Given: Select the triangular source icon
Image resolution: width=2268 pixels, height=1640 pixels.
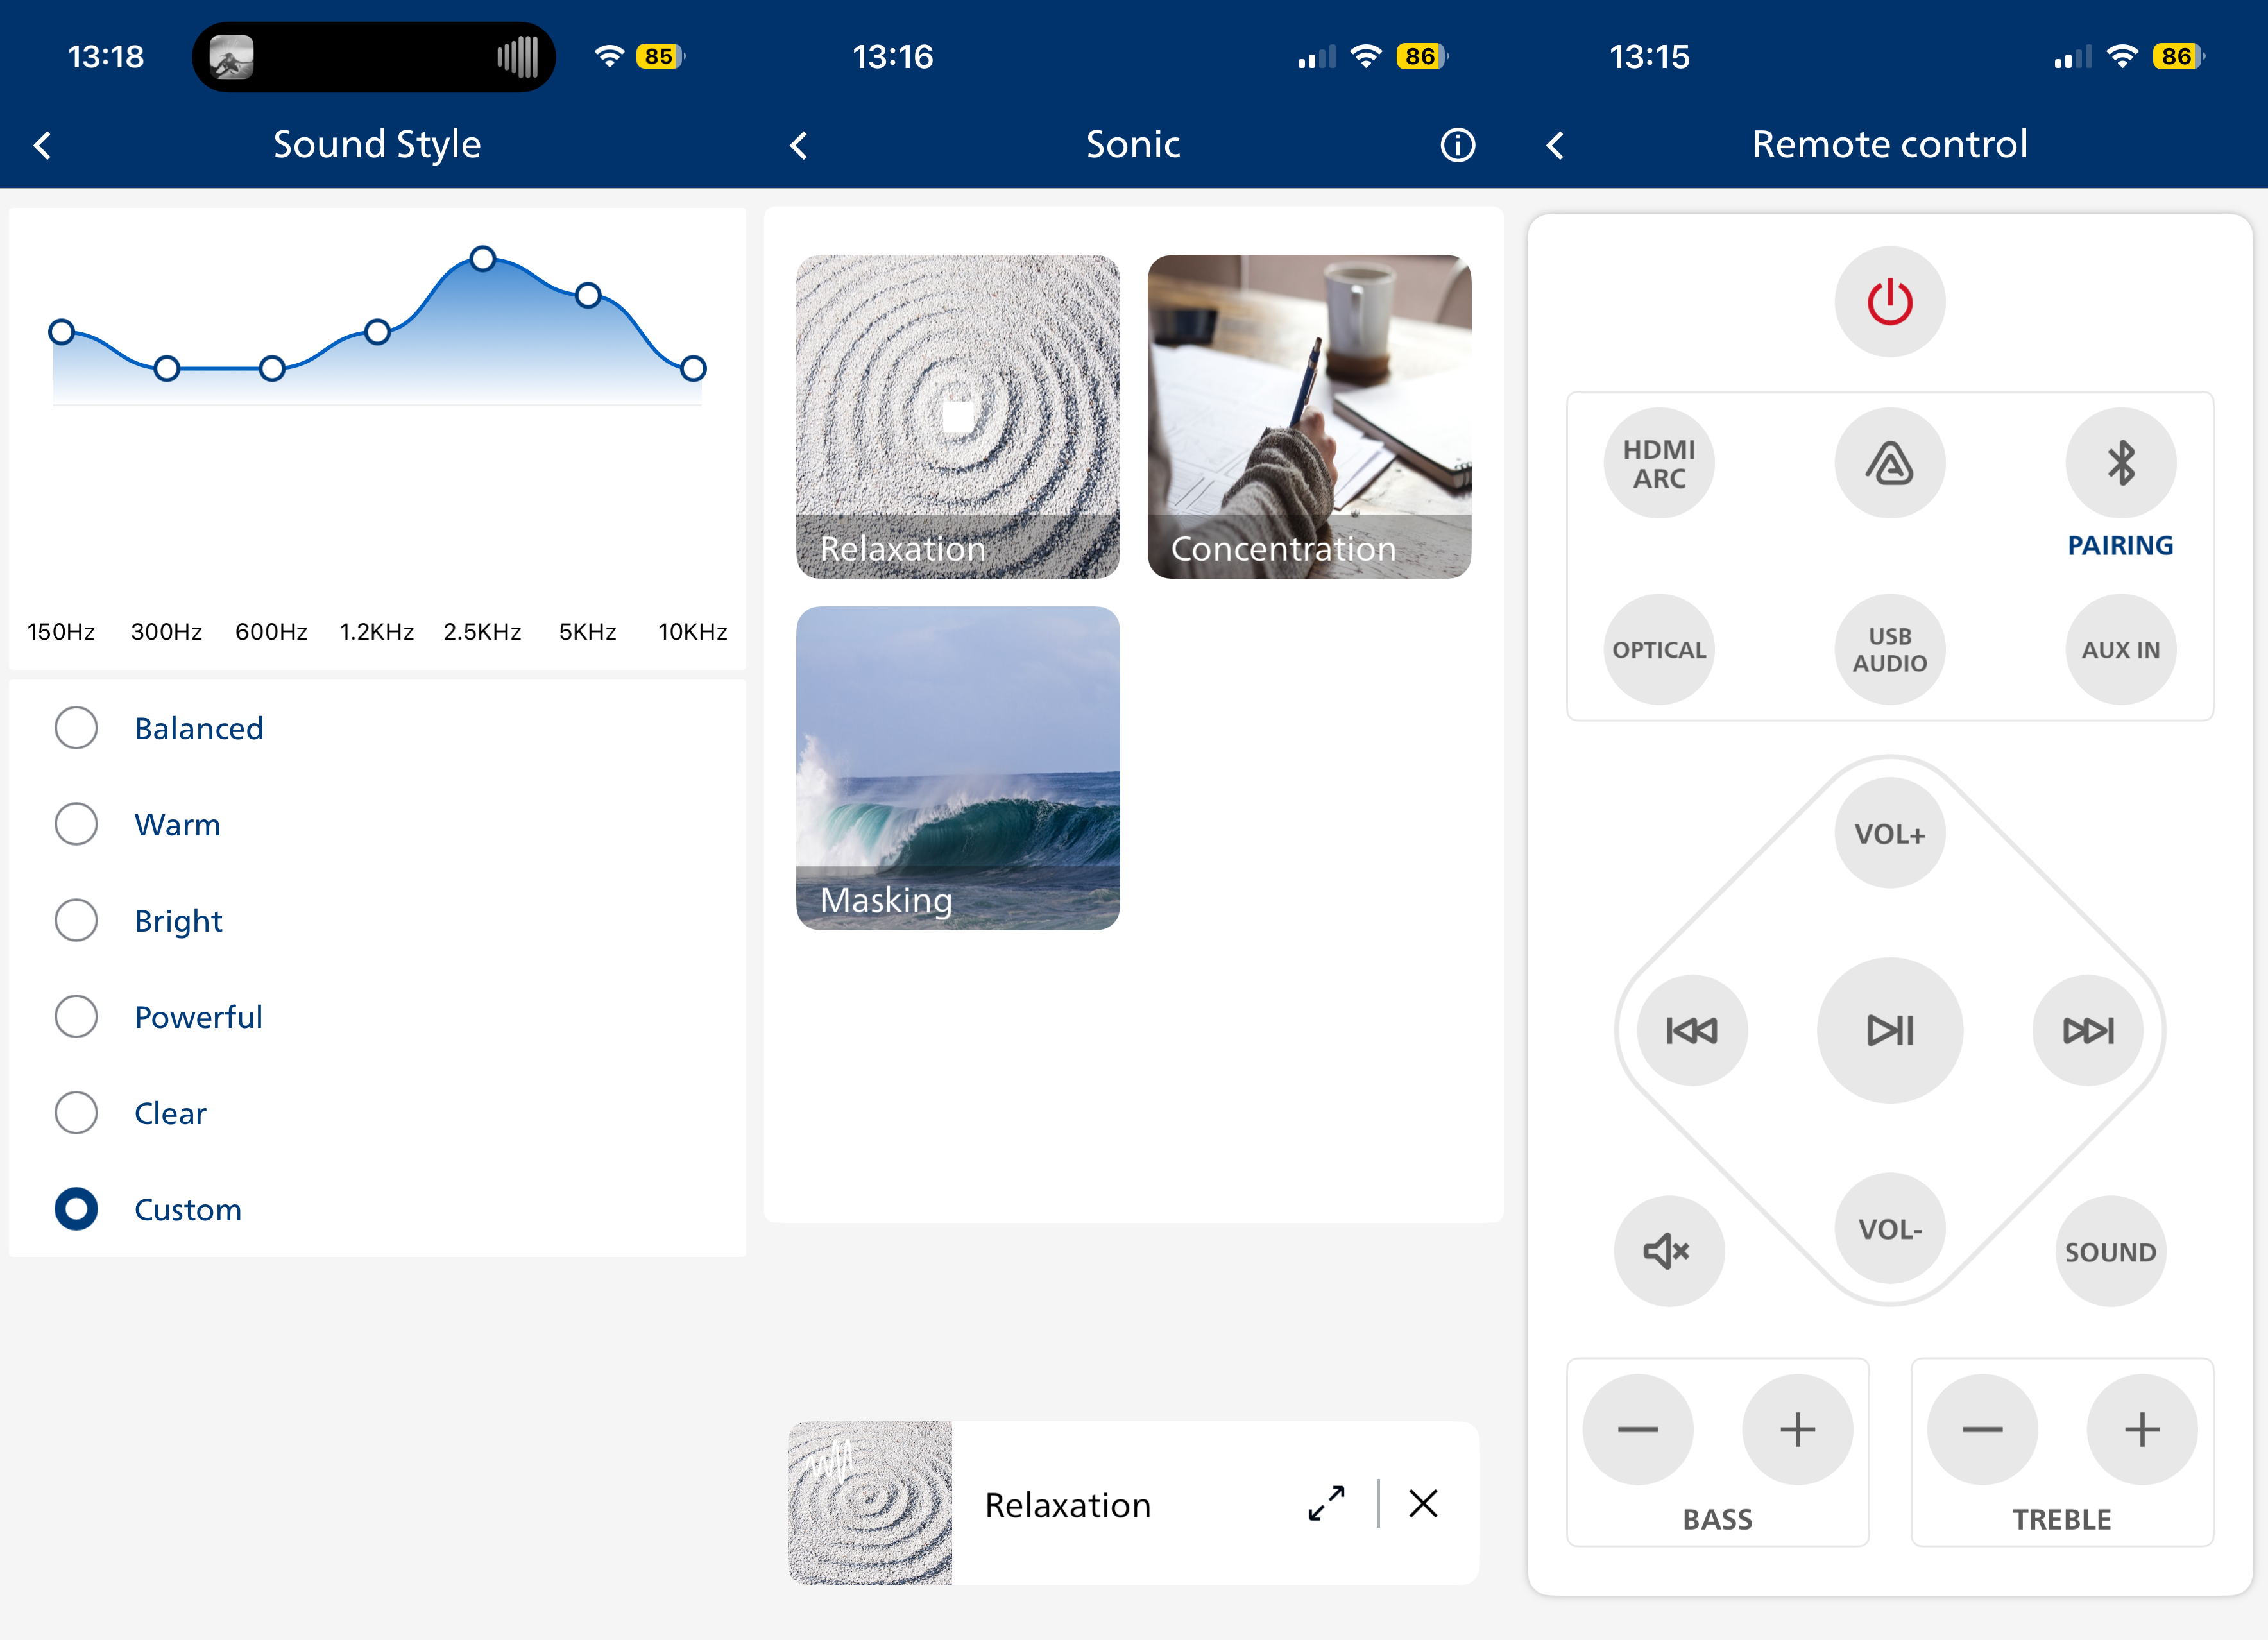Looking at the screenshot, I should [1889, 463].
